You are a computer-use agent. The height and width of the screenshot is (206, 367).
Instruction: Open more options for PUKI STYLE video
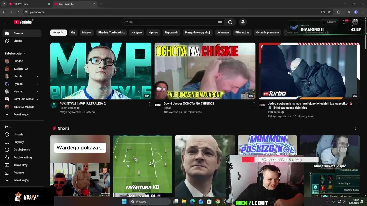[150, 104]
